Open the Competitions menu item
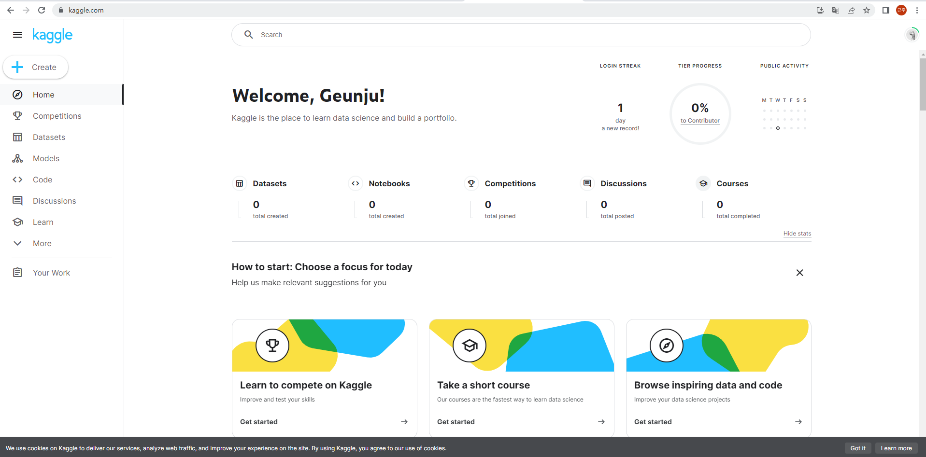Viewport: 926px width, 457px height. click(x=61, y=116)
